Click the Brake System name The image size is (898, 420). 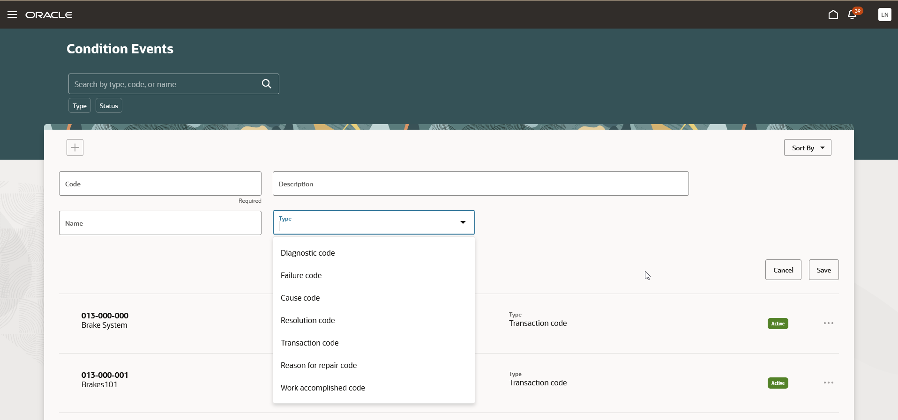pos(105,325)
